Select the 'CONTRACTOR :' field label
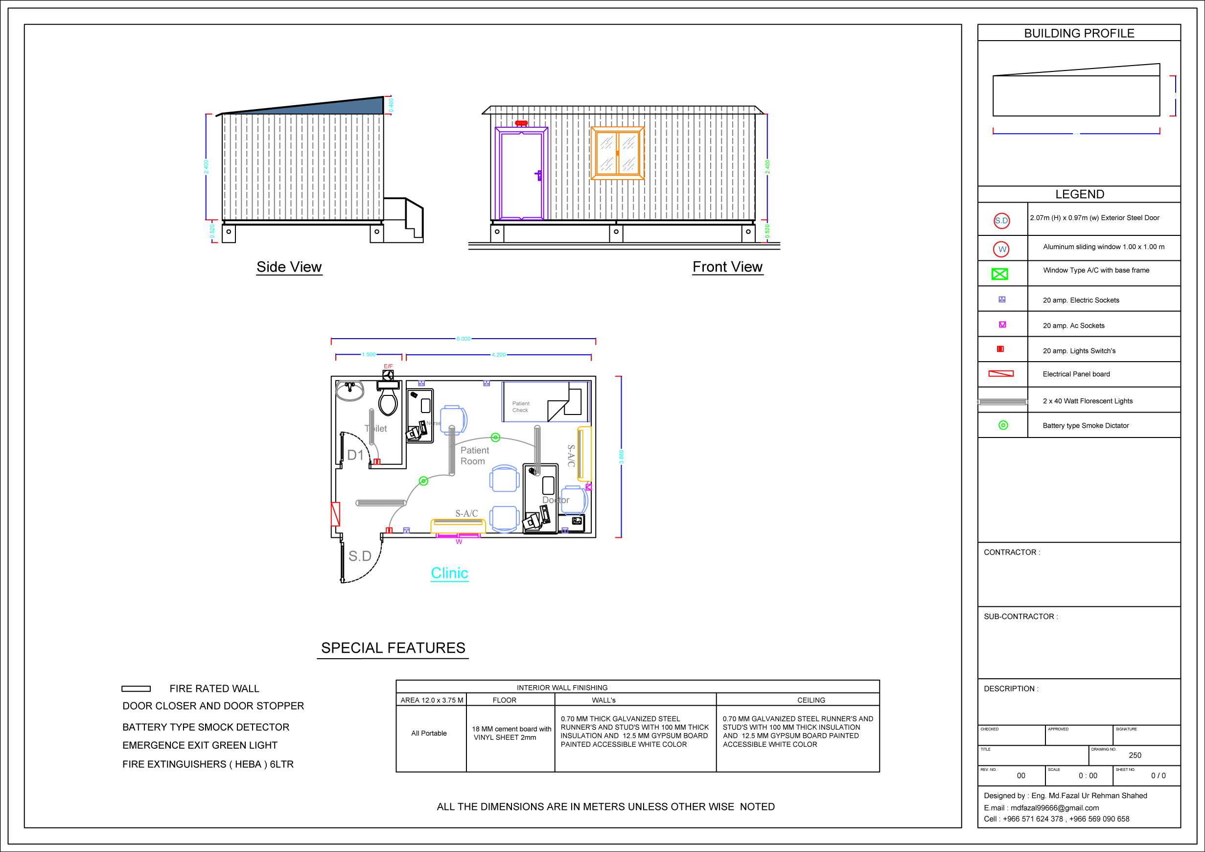 [1011, 552]
